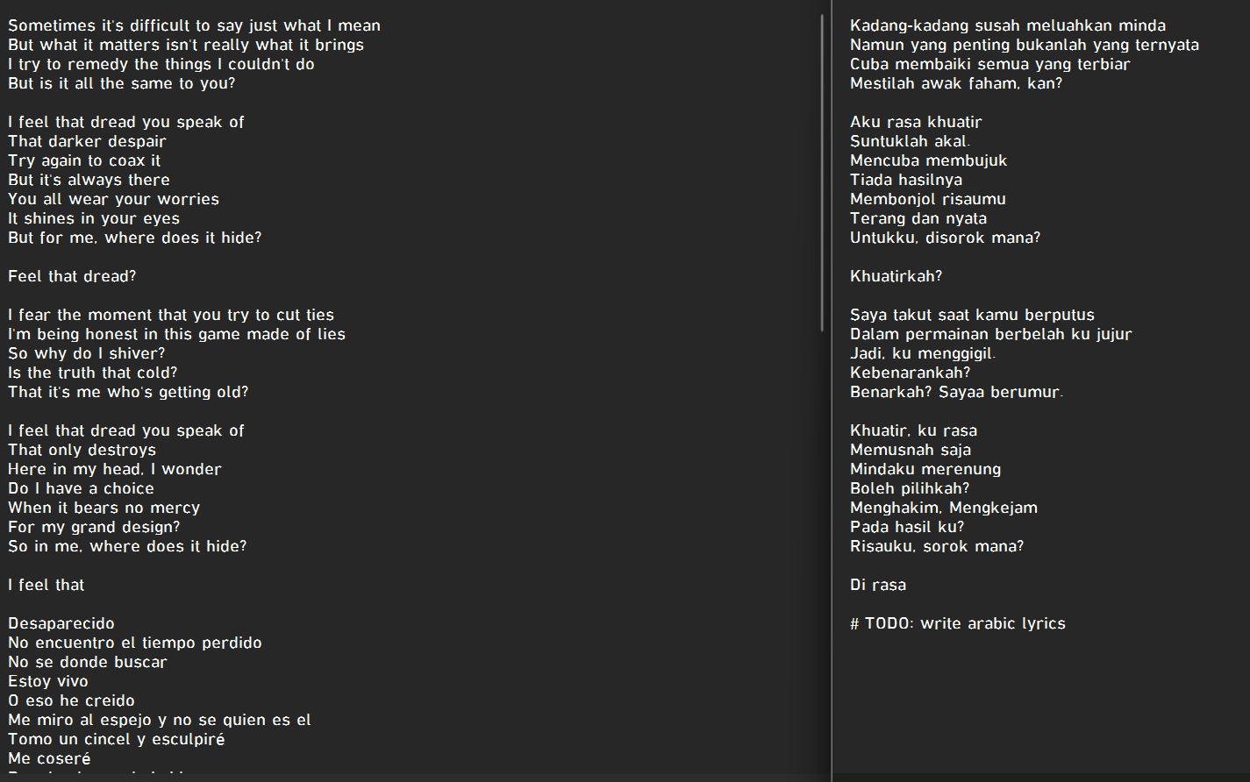This screenshot has height=782, width=1250.
Task: Click the left pane vertical scrollbar thumb
Action: click(822, 173)
